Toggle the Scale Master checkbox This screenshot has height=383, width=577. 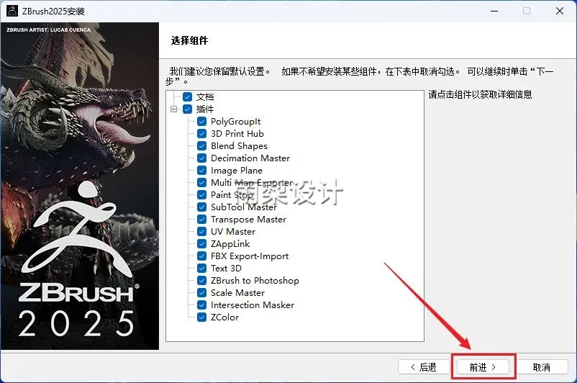coord(201,292)
